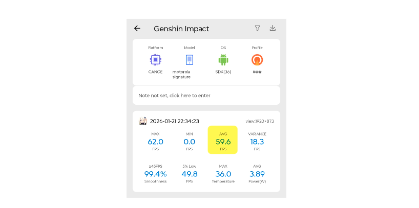Click the Android OS robot icon
The image size is (419, 208).
click(x=223, y=60)
